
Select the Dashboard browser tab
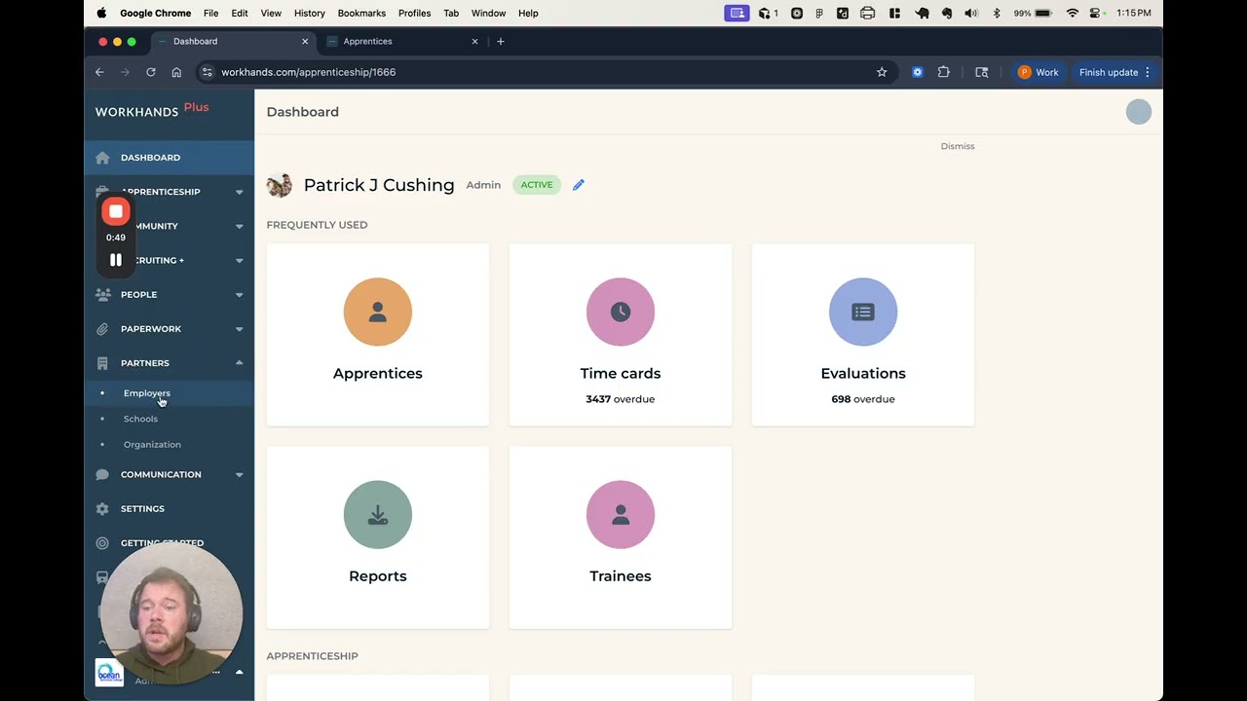(234, 41)
